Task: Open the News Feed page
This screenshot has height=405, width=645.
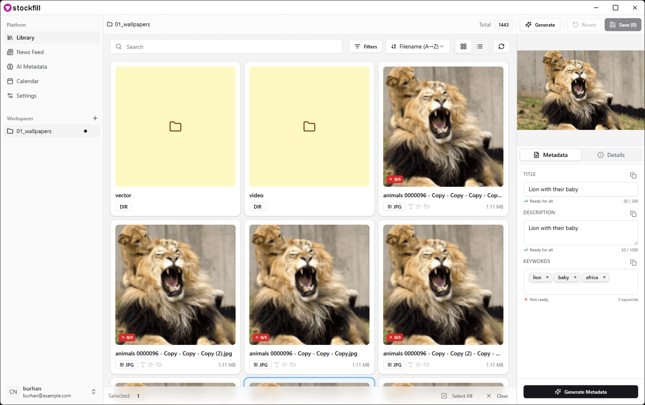Action: pyautogui.click(x=52, y=52)
